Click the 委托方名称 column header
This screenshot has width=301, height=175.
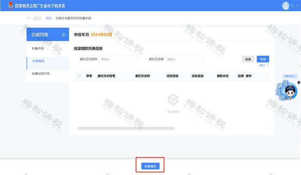click(143, 76)
